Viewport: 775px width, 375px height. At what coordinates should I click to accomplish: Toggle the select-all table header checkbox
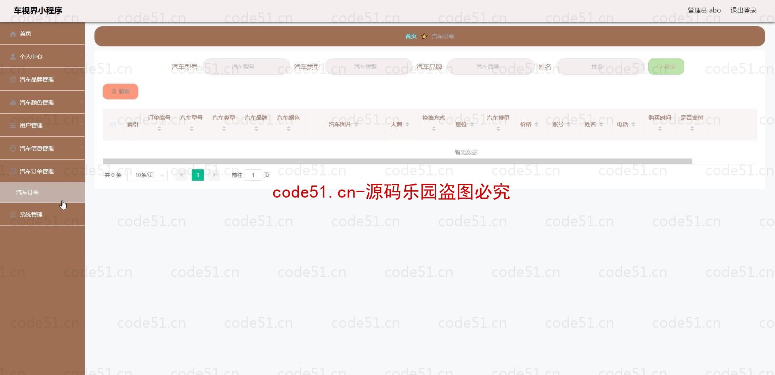tap(113, 125)
